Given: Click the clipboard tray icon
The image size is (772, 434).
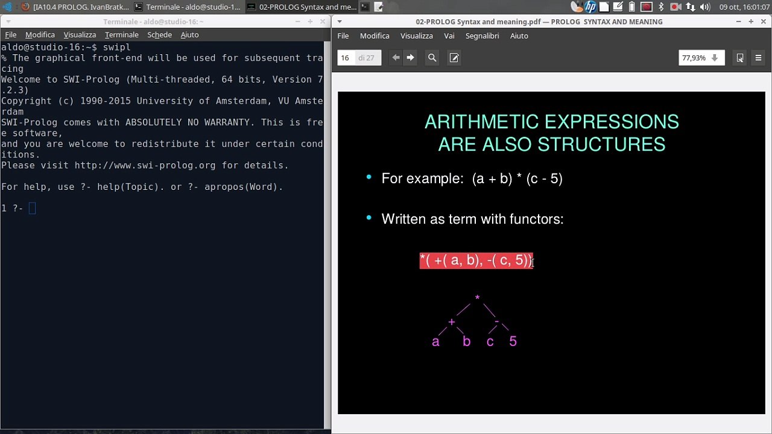Looking at the screenshot, I should click(x=604, y=7).
